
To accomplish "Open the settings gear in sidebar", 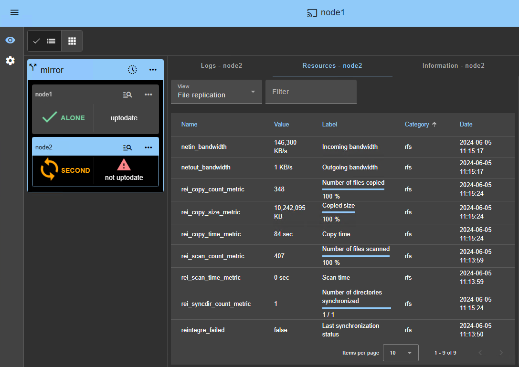I will pyautogui.click(x=10, y=61).
